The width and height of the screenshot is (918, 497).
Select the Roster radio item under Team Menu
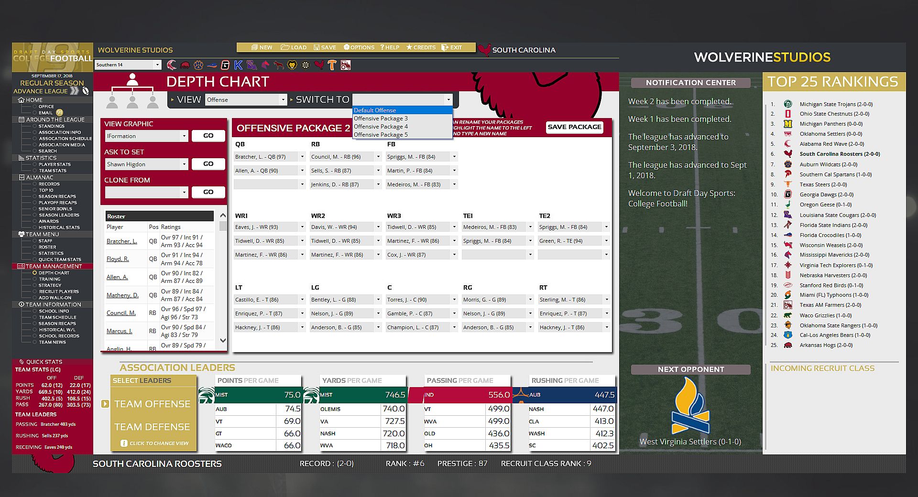[x=34, y=247]
